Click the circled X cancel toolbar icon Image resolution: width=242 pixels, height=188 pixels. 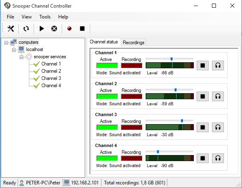click(x=54, y=29)
